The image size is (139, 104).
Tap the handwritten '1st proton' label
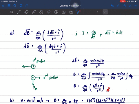coord(39,61)
